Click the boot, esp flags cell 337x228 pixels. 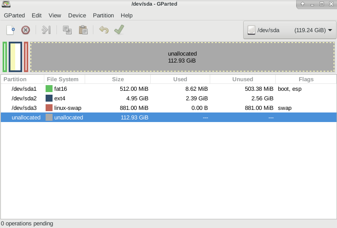click(290, 89)
